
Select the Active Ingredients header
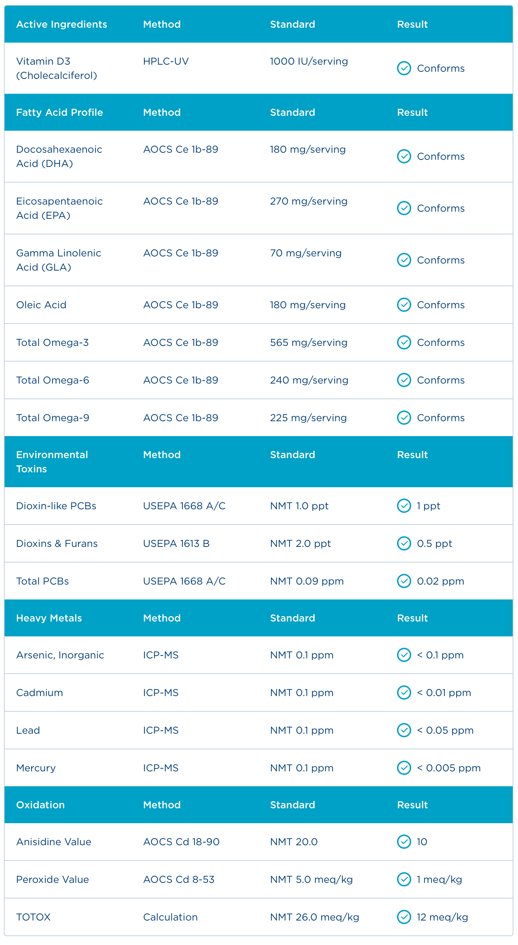(x=62, y=24)
